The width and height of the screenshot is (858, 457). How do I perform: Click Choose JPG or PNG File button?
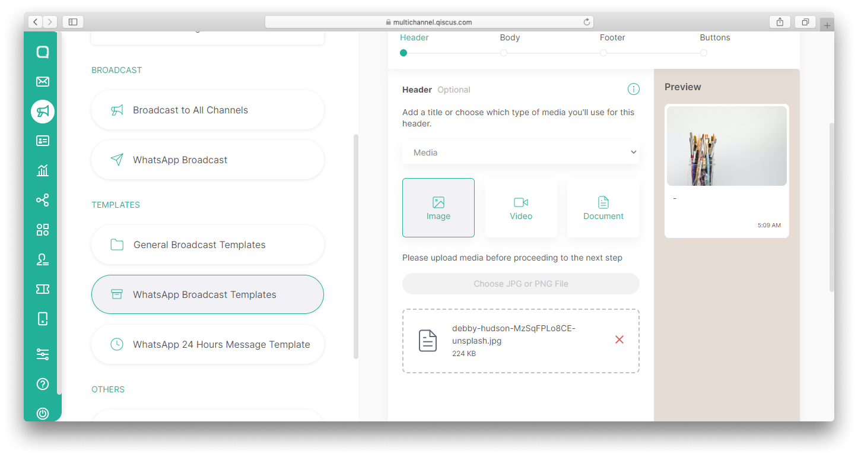(521, 284)
